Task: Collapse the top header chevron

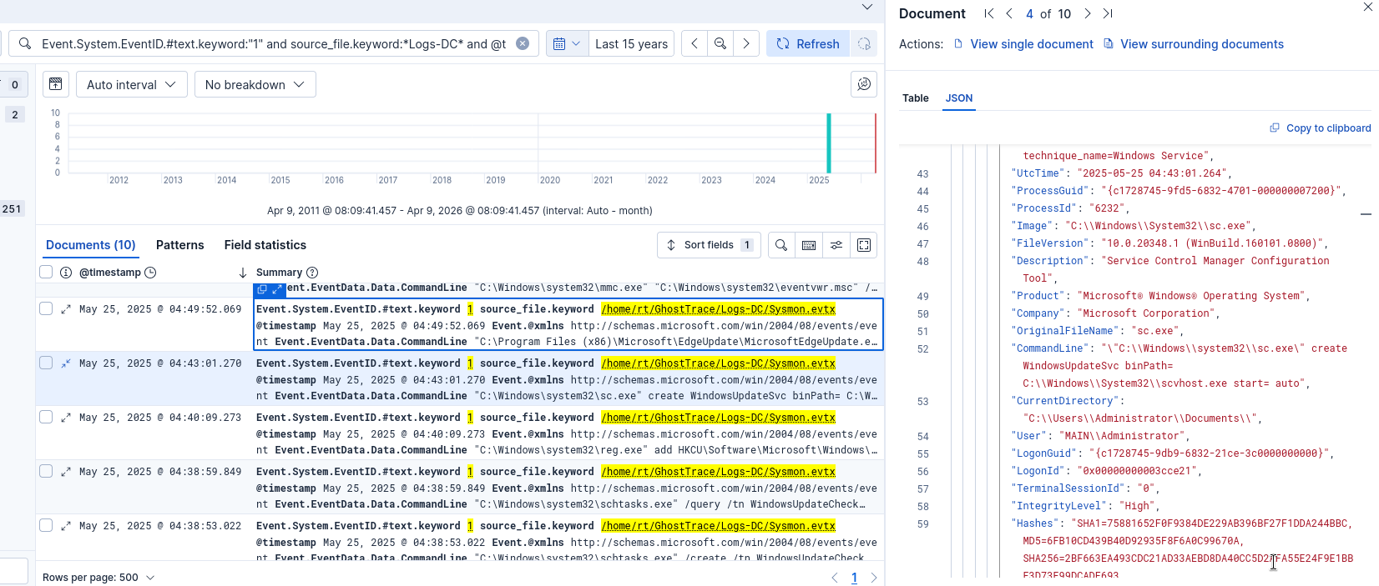Action: click(x=867, y=8)
